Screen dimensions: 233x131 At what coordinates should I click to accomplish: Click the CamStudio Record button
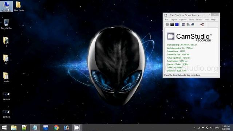[167, 24]
